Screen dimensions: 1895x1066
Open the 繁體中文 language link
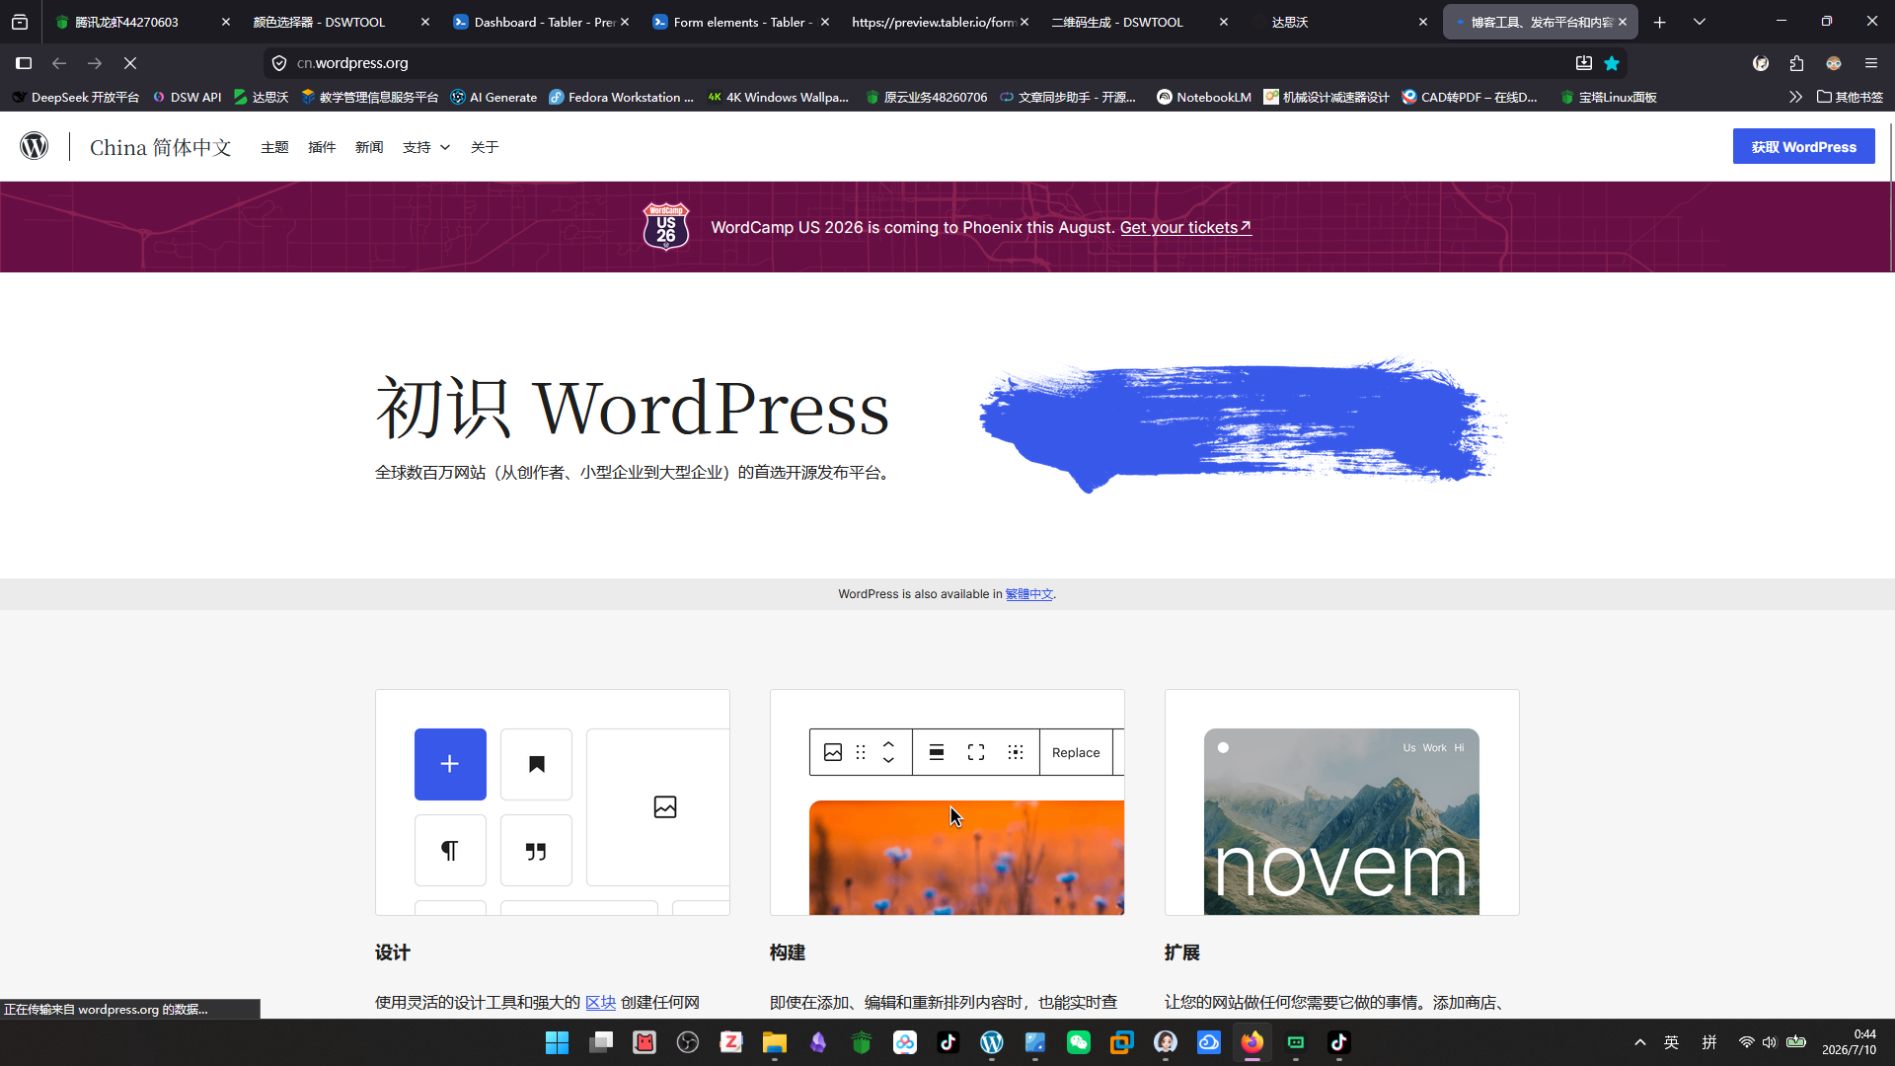(x=1028, y=594)
